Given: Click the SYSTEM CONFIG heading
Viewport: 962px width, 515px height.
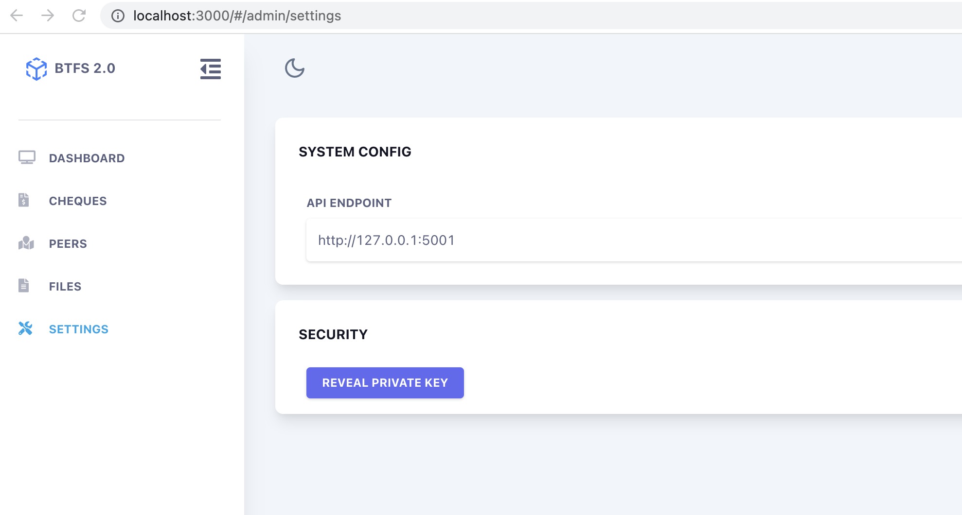Looking at the screenshot, I should click(355, 152).
